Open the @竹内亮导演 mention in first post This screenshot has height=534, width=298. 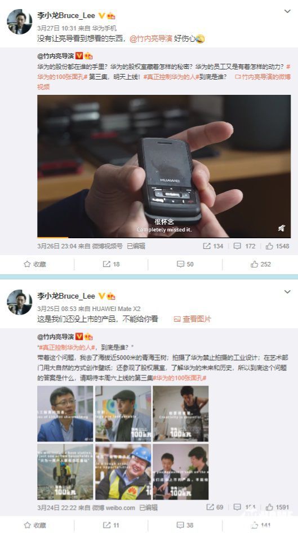(151, 38)
